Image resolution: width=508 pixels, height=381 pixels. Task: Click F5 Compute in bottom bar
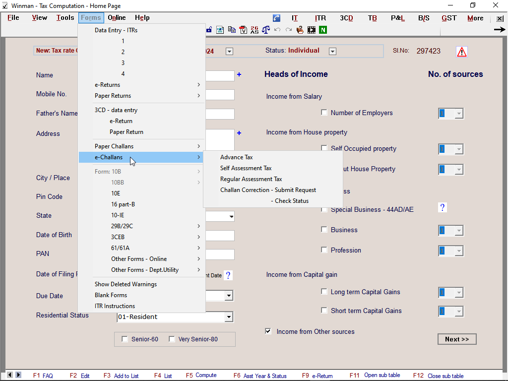click(x=201, y=376)
